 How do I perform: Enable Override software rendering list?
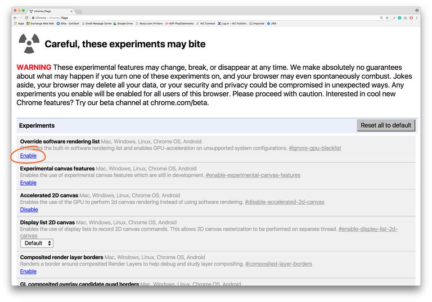pos(28,156)
